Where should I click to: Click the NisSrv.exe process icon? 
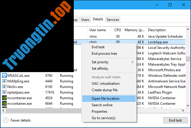[4, 87]
